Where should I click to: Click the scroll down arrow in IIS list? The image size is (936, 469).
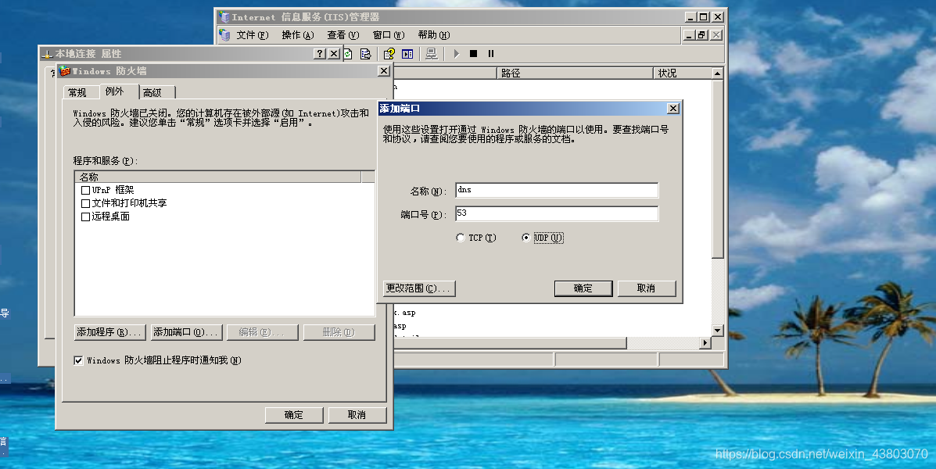click(x=718, y=331)
